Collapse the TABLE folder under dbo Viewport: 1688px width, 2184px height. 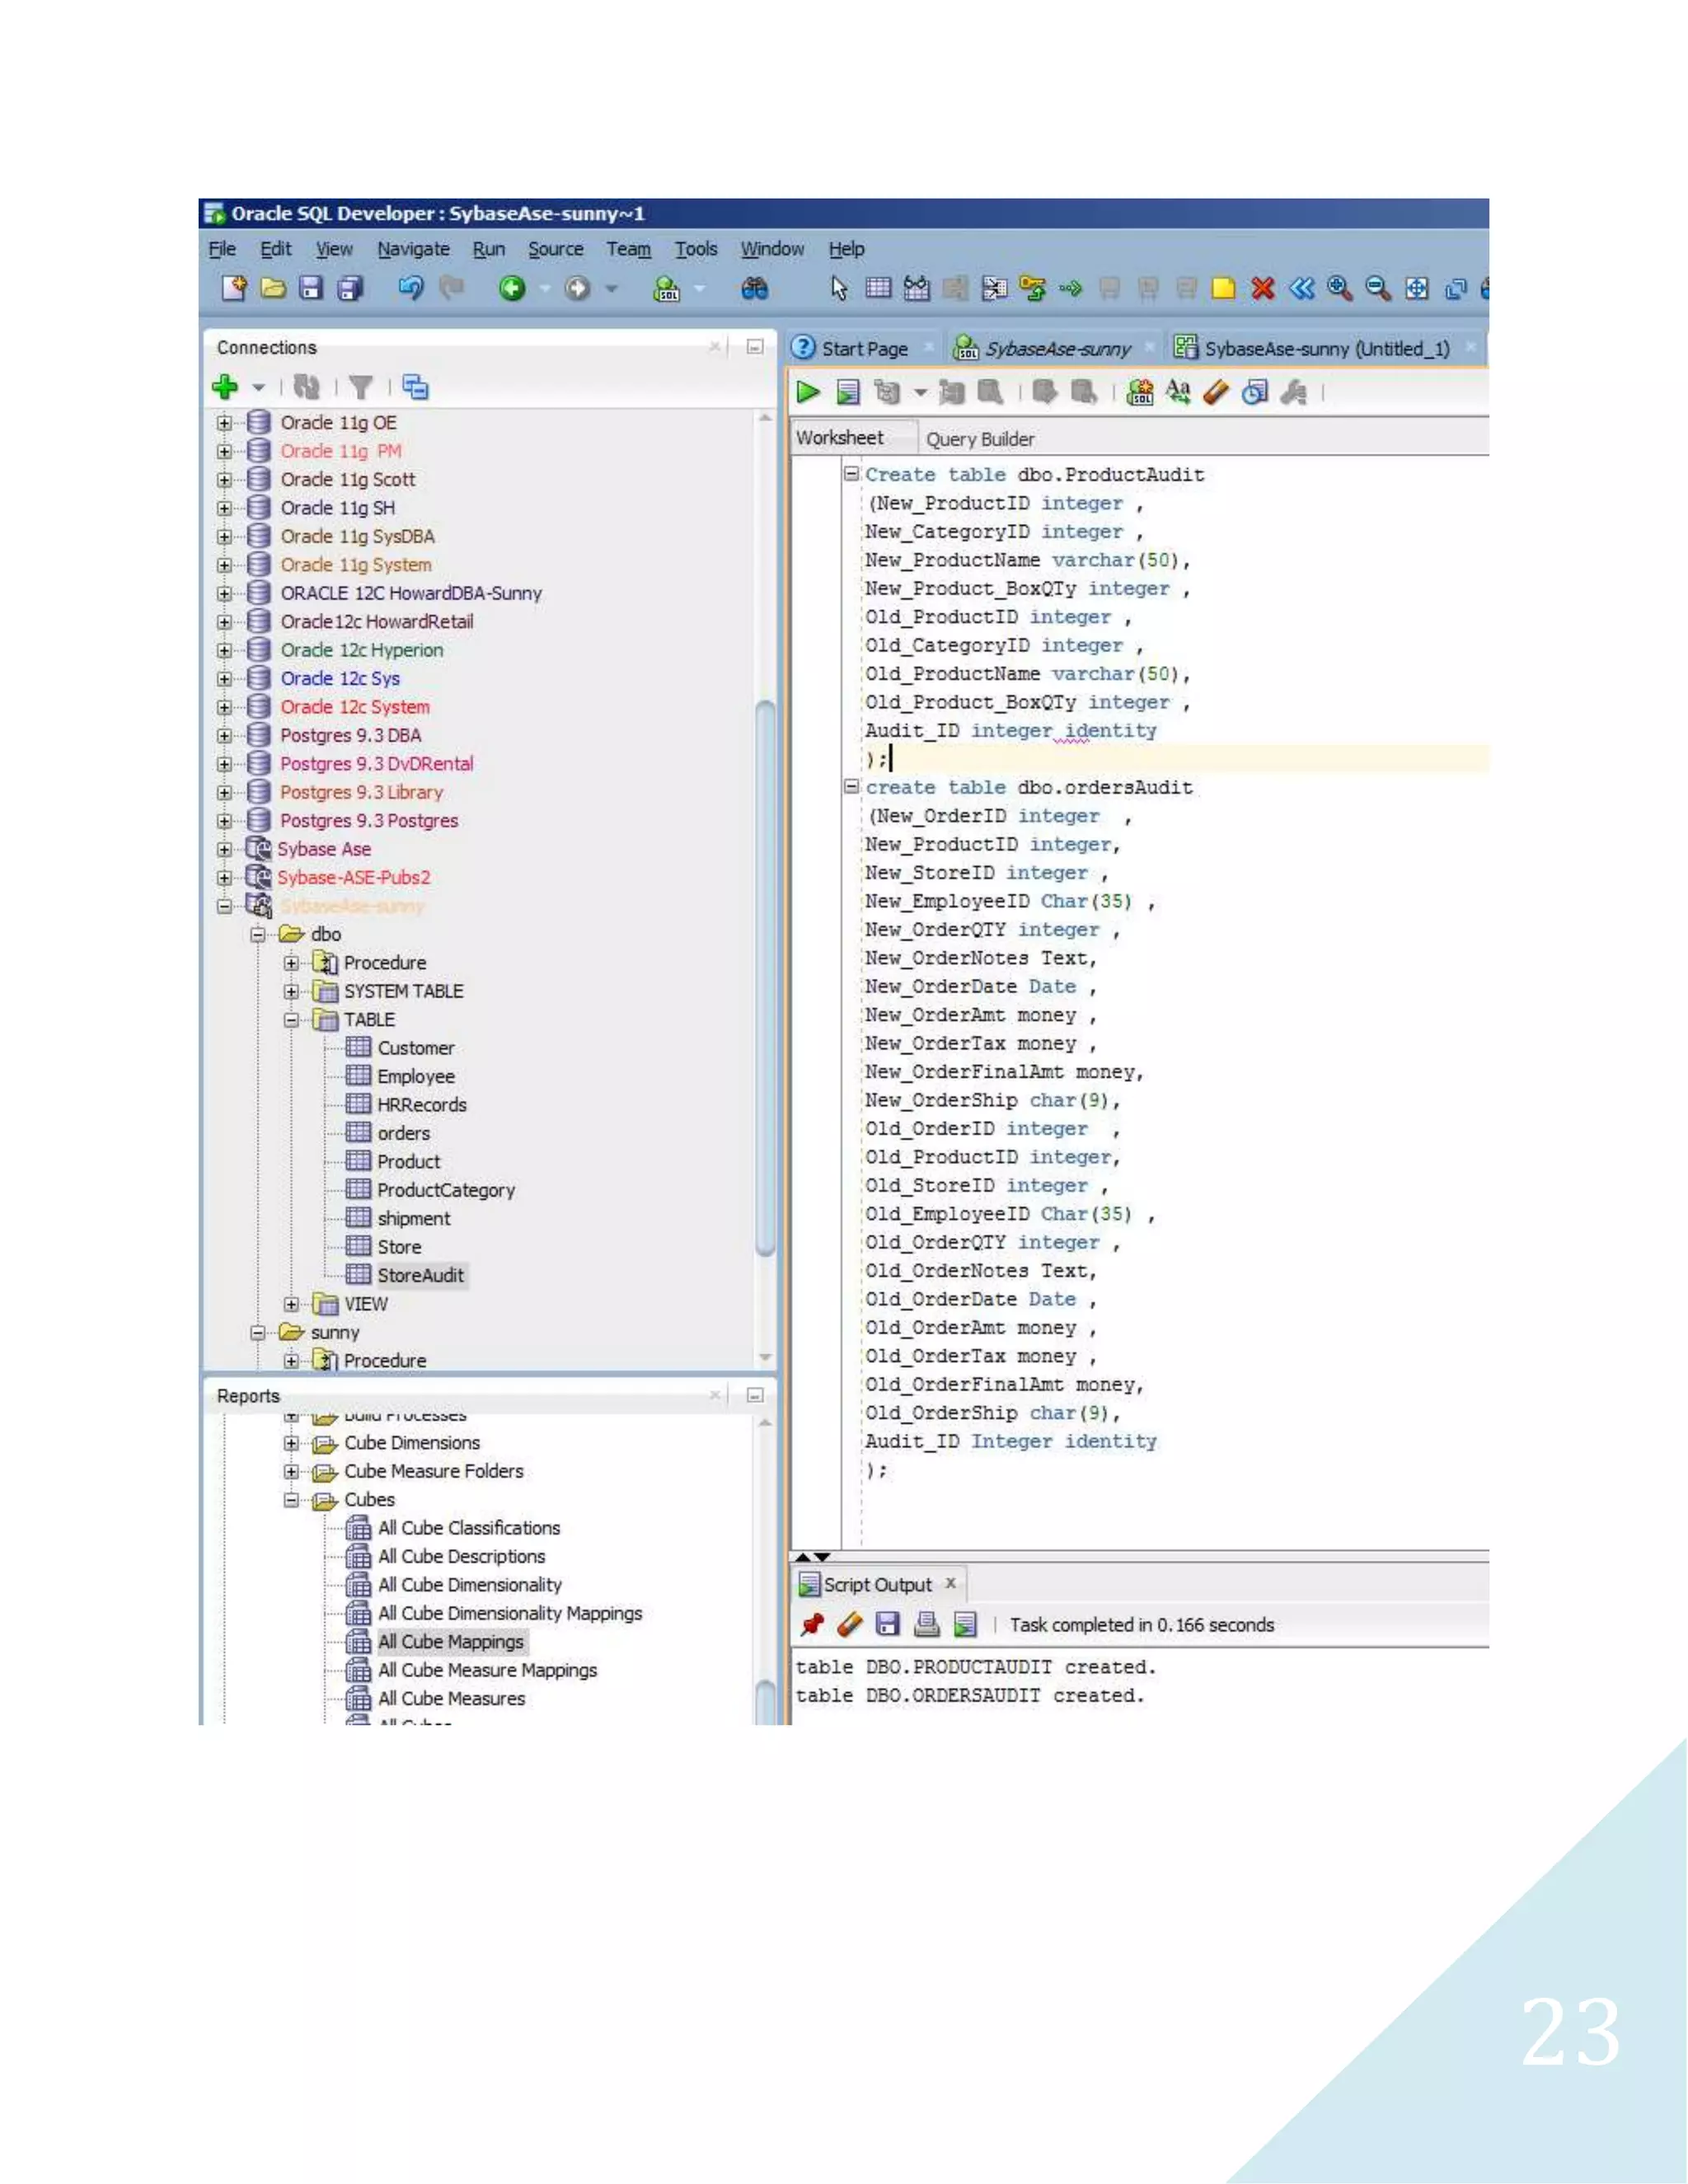[x=291, y=1020]
